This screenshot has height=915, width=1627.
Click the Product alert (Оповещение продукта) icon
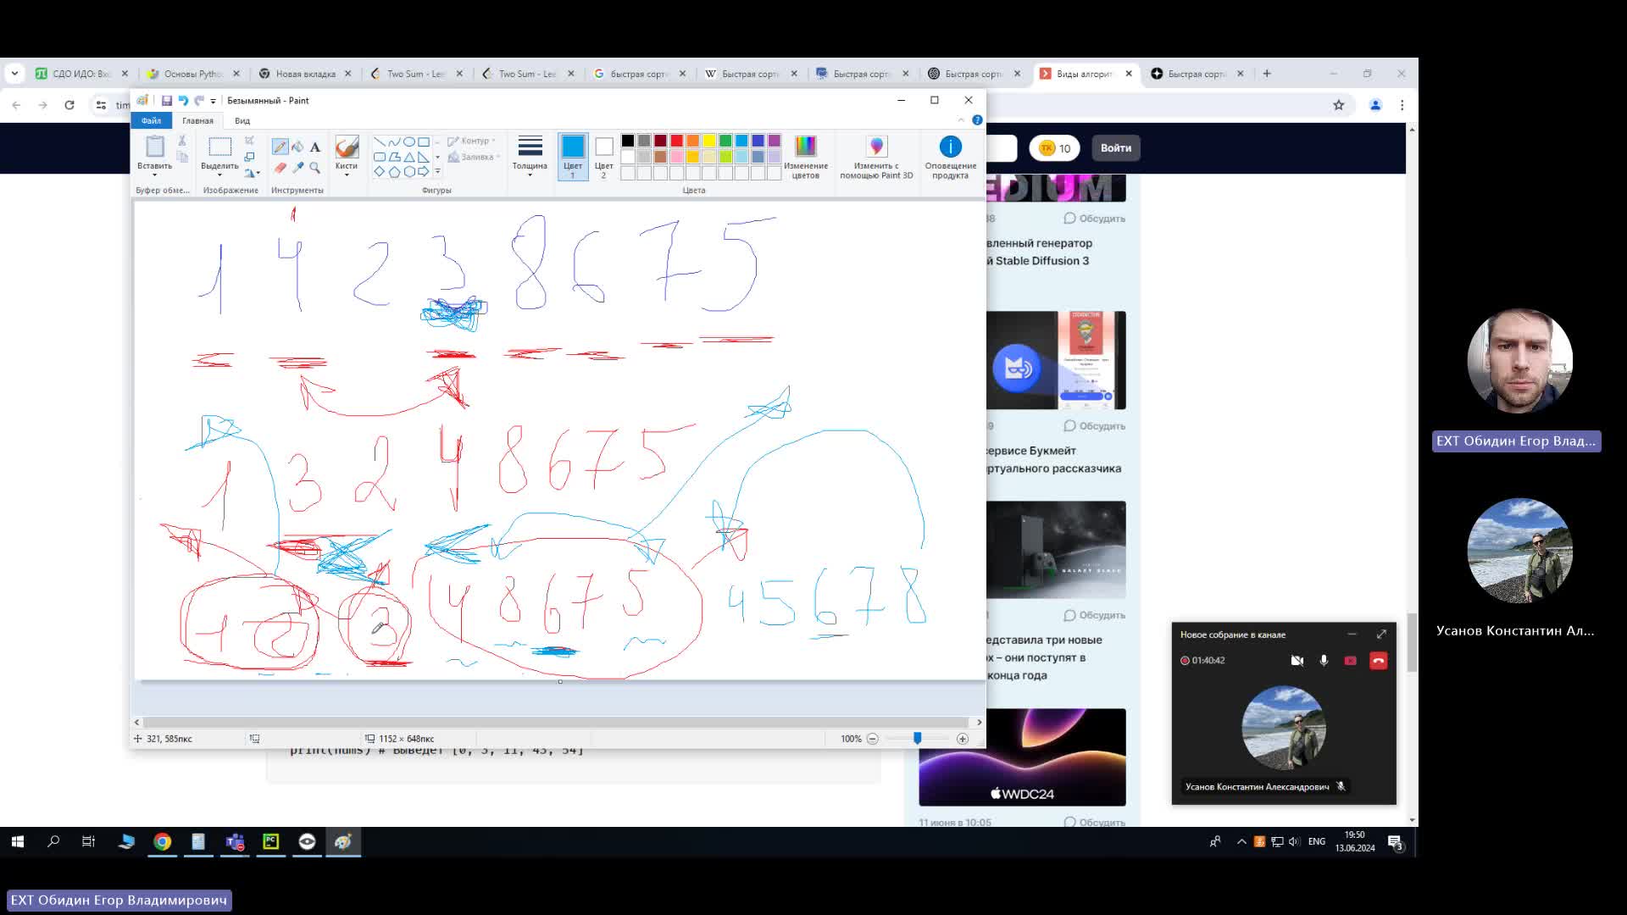coord(951,157)
